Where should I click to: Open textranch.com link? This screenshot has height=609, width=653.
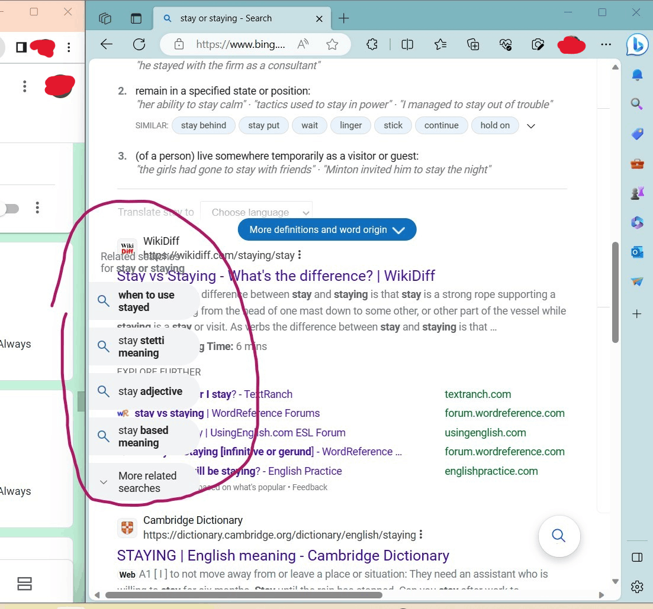pyautogui.click(x=478, y=394)
